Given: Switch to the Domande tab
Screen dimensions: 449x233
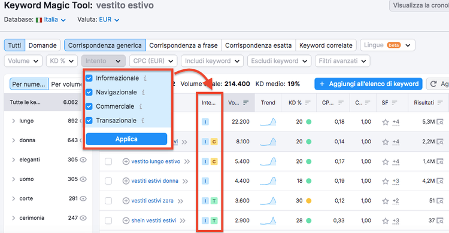Looking at the screenshot, I should tap(43, 45).
